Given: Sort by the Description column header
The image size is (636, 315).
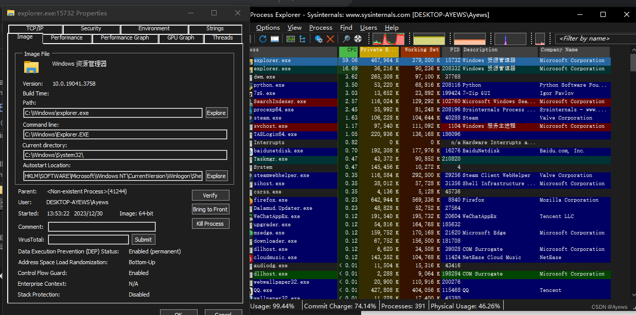Looking at the screenshot, I should [x=500, y=51].
